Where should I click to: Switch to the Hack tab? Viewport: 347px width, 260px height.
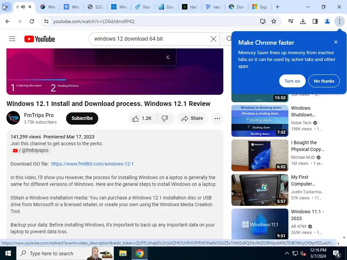[190, 7]
